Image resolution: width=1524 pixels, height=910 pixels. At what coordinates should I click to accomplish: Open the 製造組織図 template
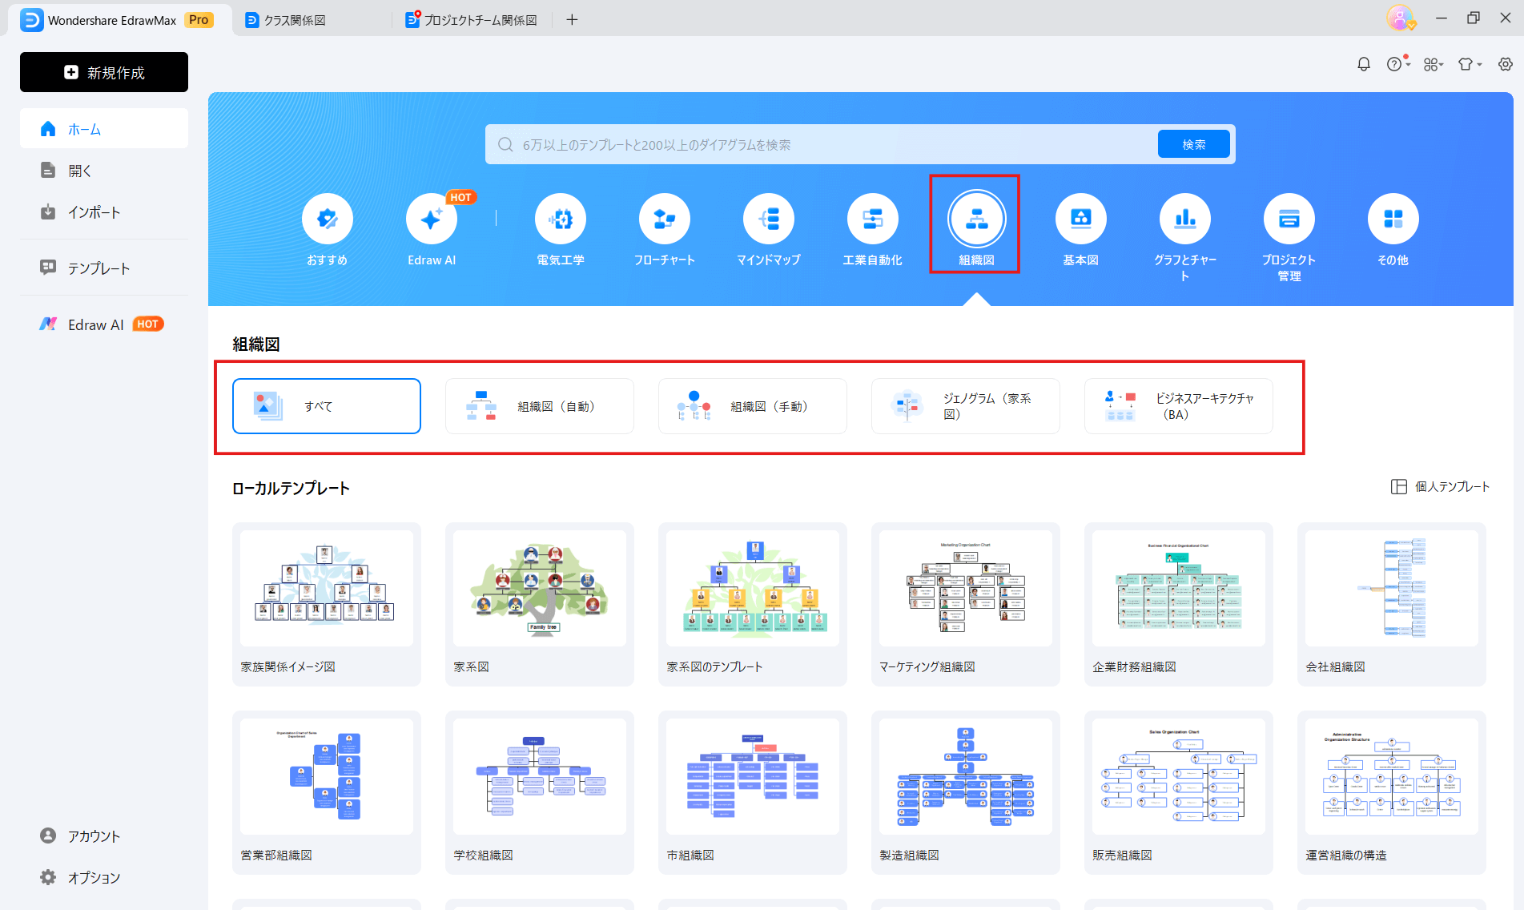966,792
